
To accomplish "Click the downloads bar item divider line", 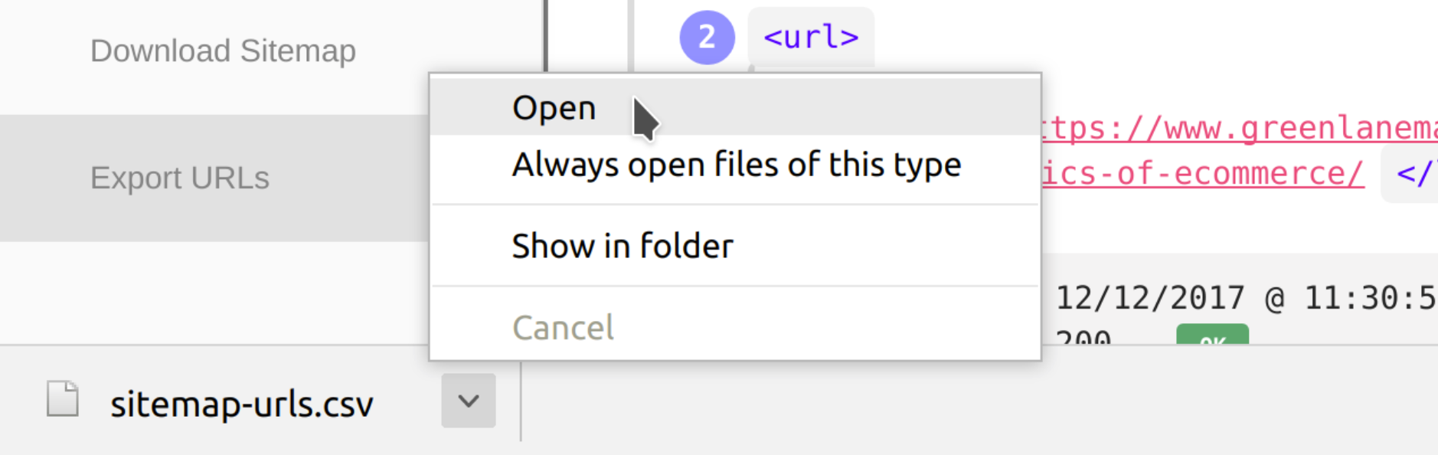I will pyautogui.click(x=521, y=401).
